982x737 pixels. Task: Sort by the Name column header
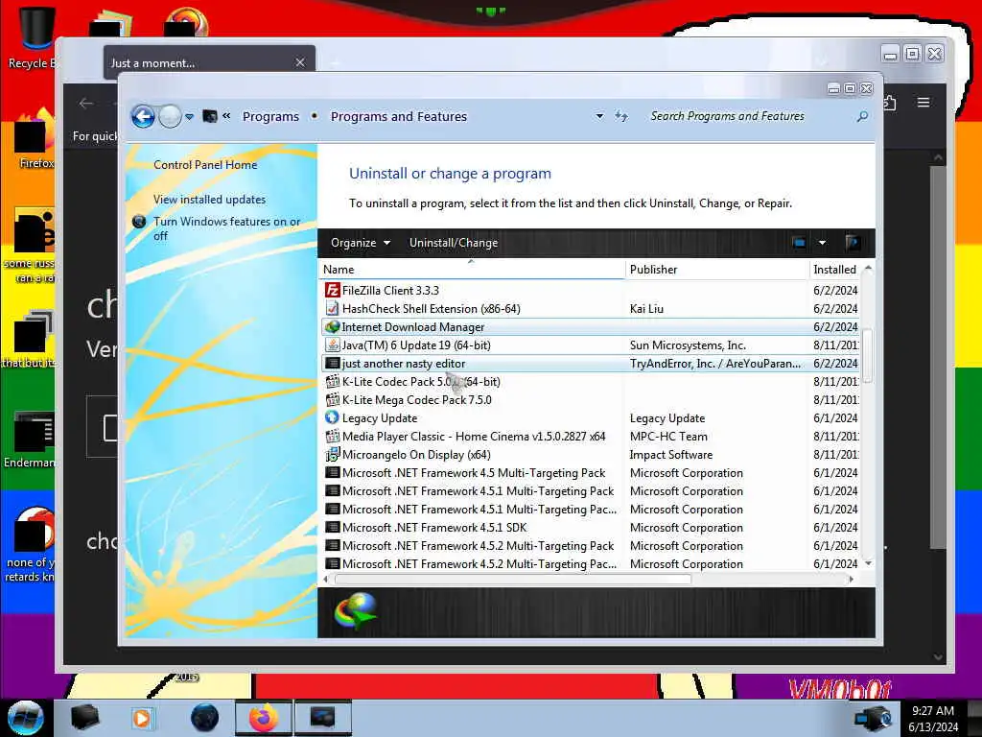point(472,270)
